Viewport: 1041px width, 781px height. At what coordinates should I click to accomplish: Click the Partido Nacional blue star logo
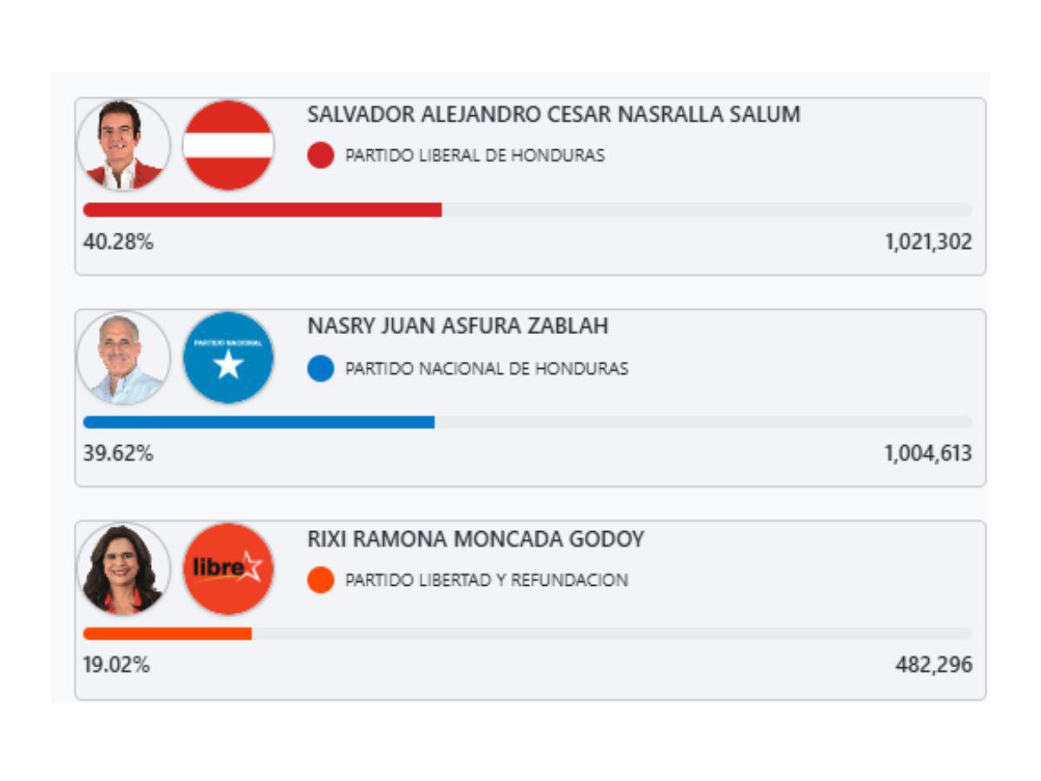[228, 357]
